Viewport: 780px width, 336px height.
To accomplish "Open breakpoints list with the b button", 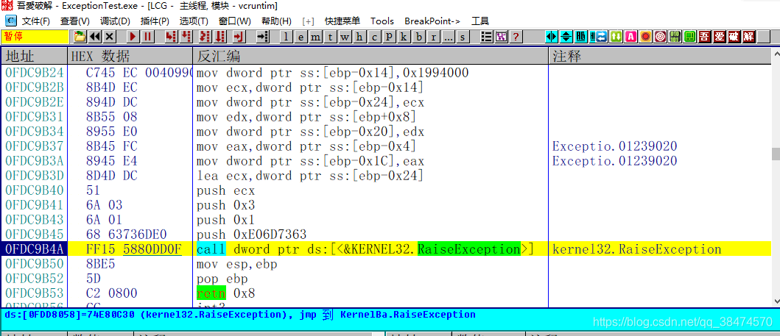I will point(419,36).
